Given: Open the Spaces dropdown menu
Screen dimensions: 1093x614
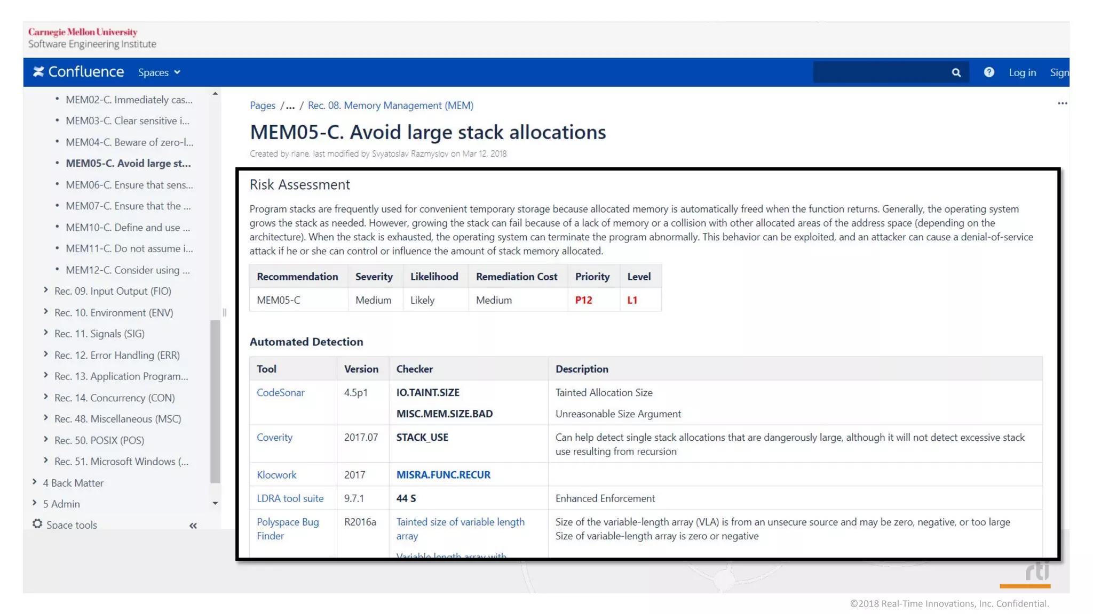Looking at the screenshot, I should [159, 72].
